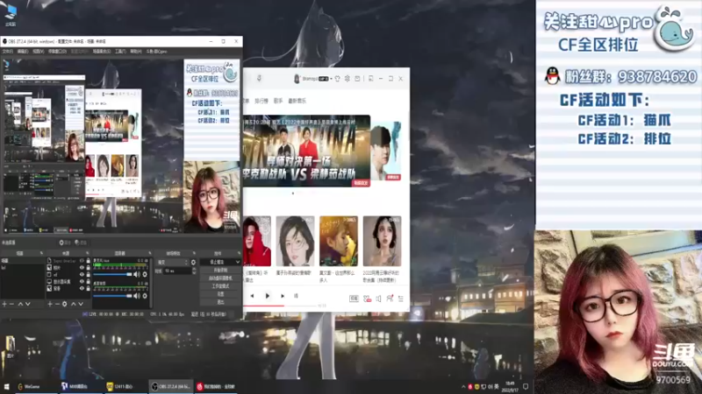Remove selected source with minus icon

[57, 304]
